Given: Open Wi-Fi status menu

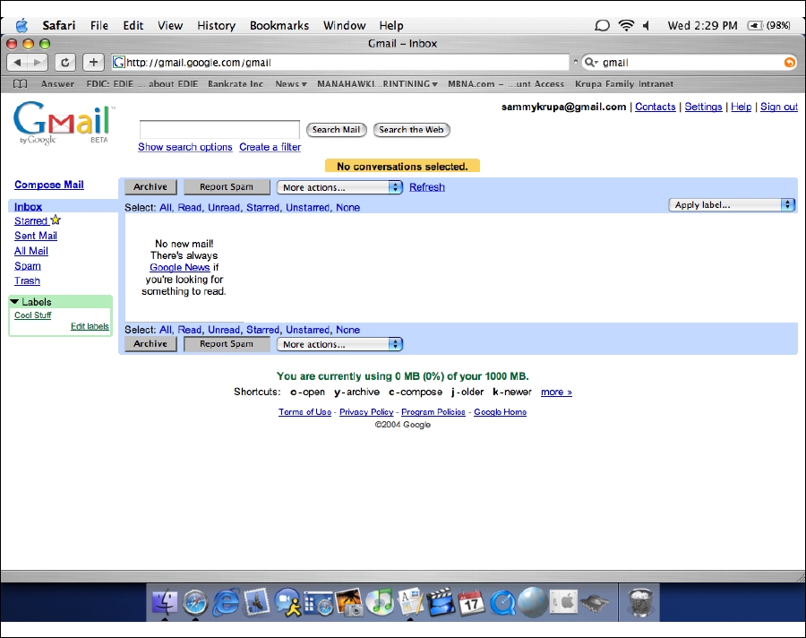Looking at the screenshot, I should [626, 25].
